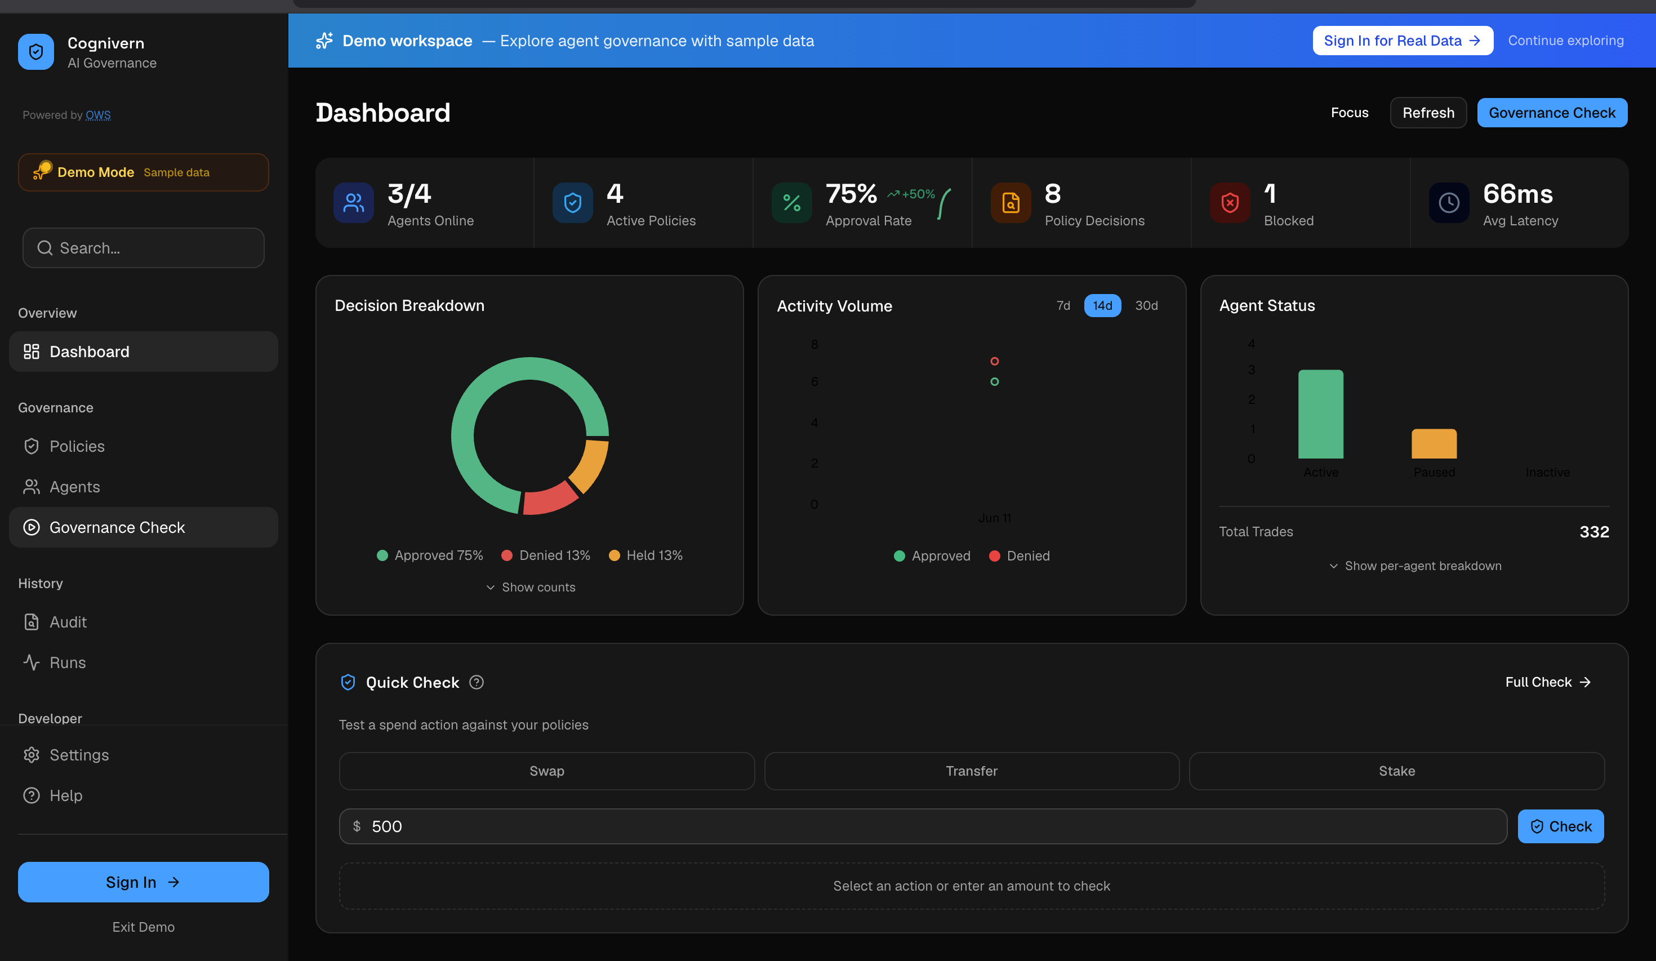The height and width of the screenshot is (961, 1656).
Task: Focus the dollar amount input field
Action: (923, 826)
